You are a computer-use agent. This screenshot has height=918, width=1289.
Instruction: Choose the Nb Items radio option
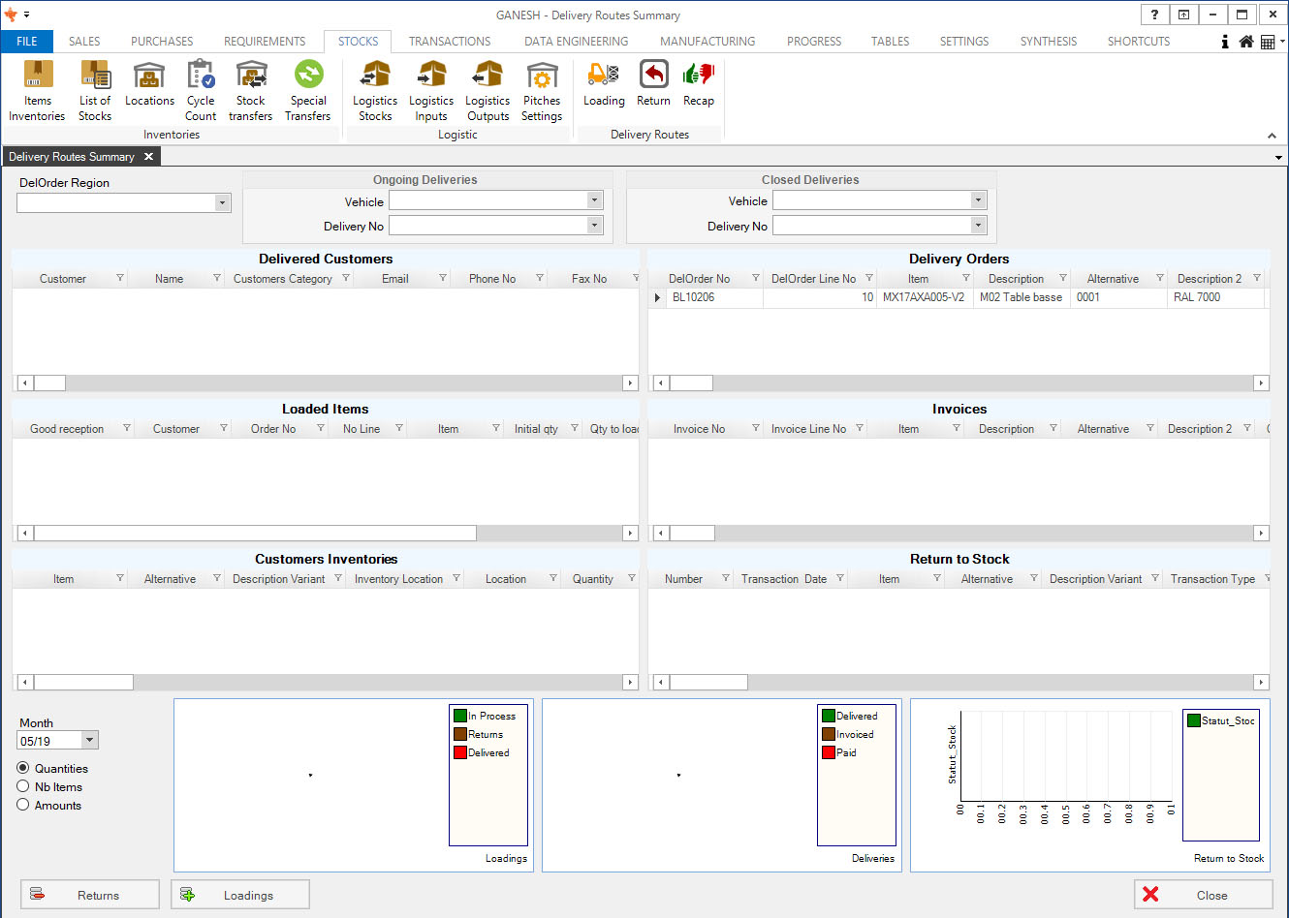point(23,786)
